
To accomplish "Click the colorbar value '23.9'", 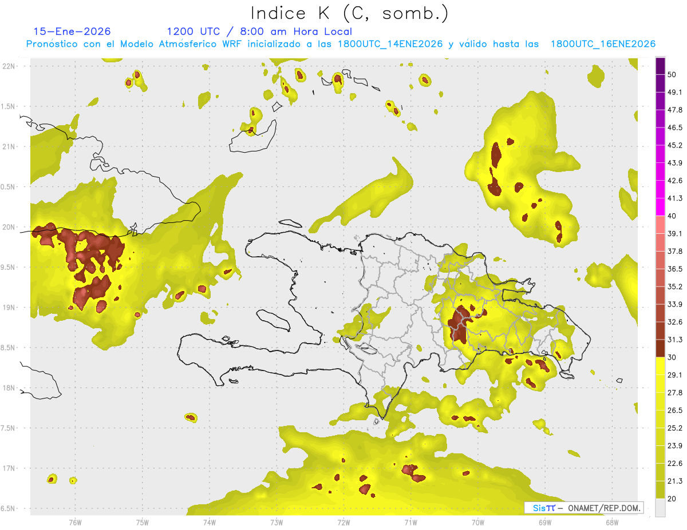I will [675, 445].
